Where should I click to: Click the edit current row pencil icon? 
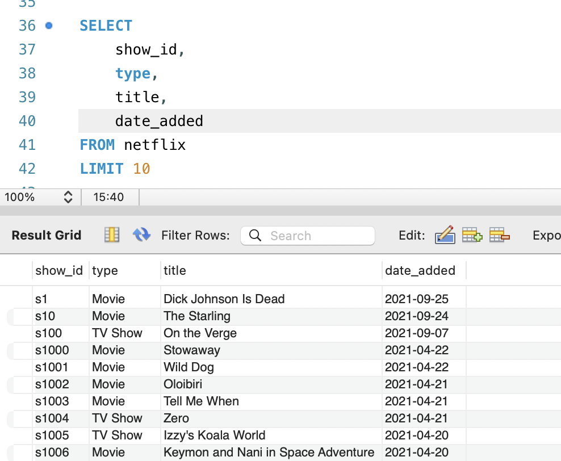pyautogui.click(x=445, y=235)
